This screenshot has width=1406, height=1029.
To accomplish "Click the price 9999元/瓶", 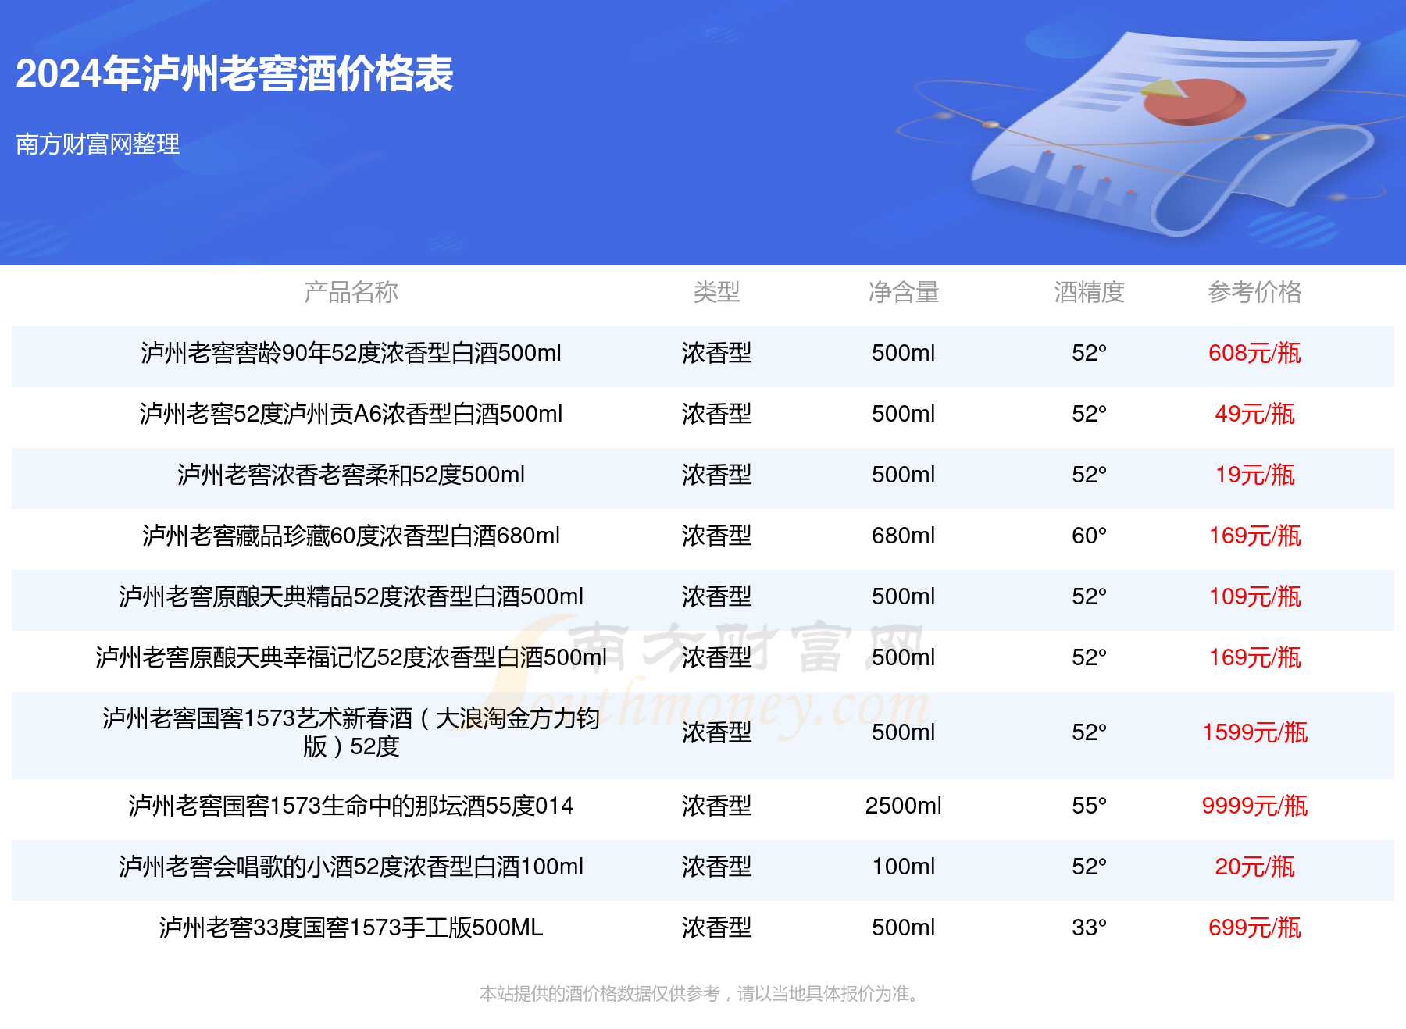I will point(1254,806).
